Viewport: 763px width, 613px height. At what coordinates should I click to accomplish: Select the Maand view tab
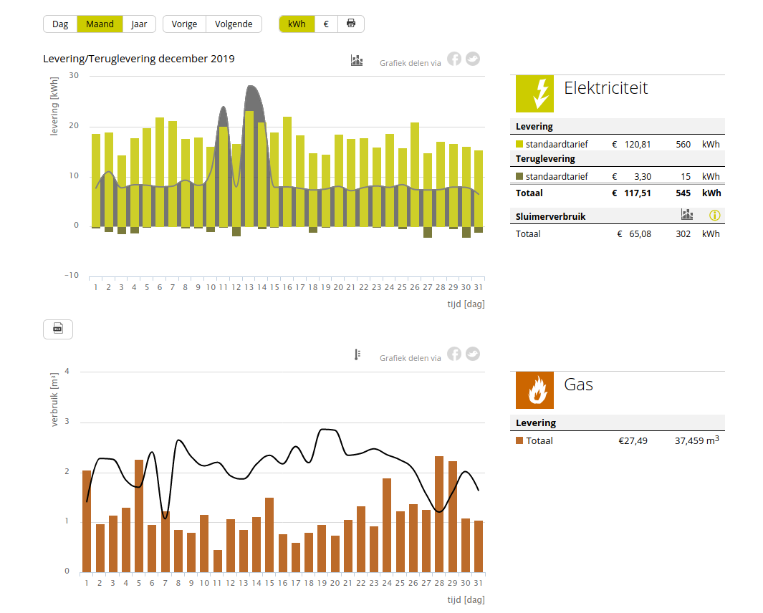(100, 24)
